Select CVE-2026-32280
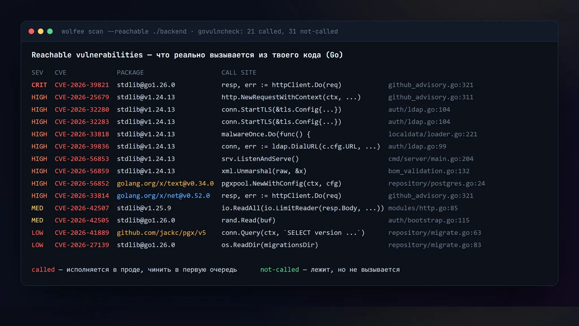Image resolution: width=579 pixels, height=326 pixels. point(82,110)
